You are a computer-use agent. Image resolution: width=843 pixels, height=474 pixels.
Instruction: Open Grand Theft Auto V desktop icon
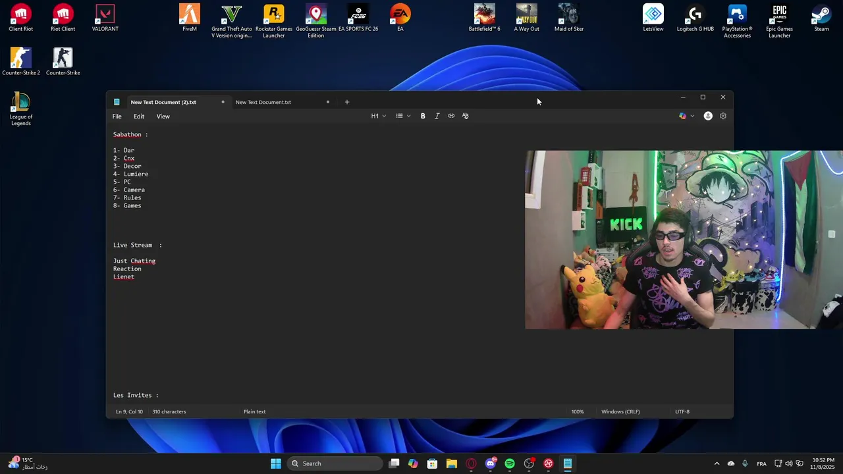click(x=232, y=21)
